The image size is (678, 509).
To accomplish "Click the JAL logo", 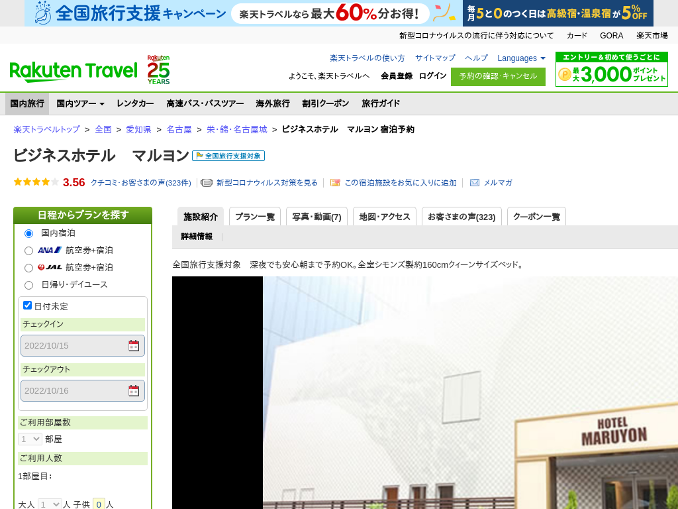I will point(50,268).
